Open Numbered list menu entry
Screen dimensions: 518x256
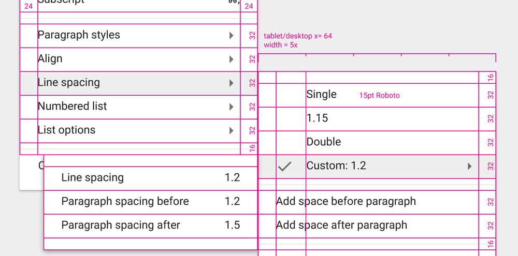point(73,107)
